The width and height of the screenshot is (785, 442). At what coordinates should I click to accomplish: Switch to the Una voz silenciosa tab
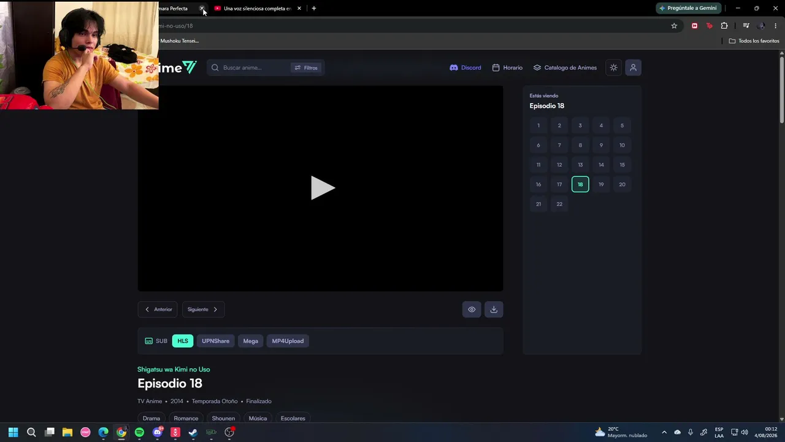(x=256, y=9)
